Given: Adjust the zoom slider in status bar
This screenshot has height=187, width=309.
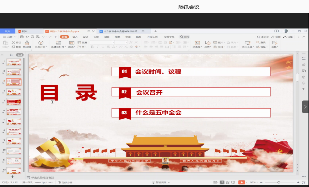Looking at the screenshot, I should pyautogui.click(x=279, y=182).
